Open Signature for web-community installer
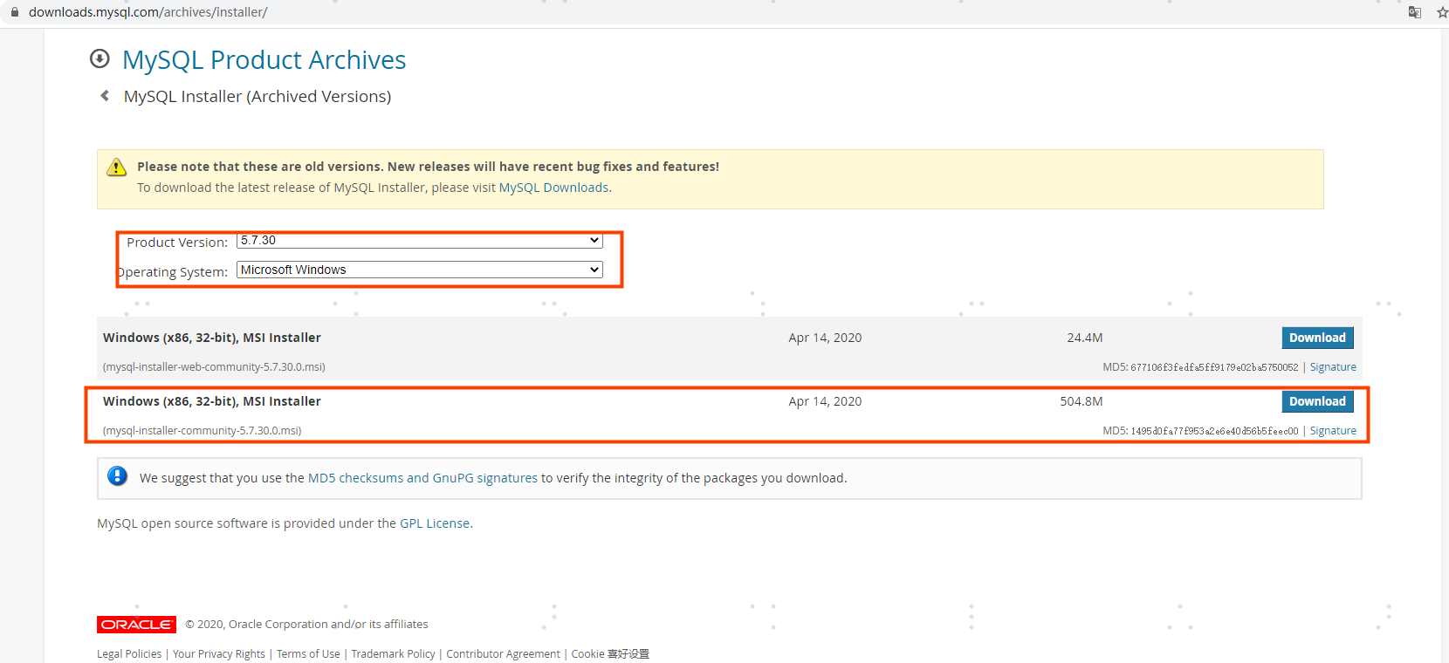Screen dimensions: 1449x663 pos(1333,367)
